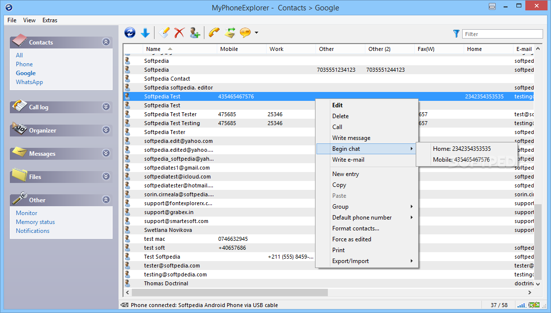Image resolution: width=551 pixels, height=313 pixels.
Task: Click the signal strength bars icon
Action: [x=521, y=305]
